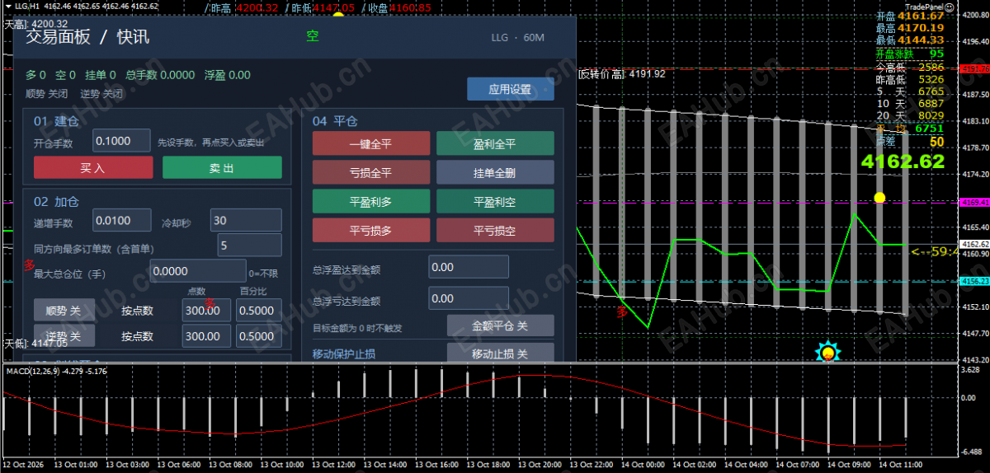990x473 pixels.
Task: Click the 天高: 4200.32 label at top left
Action: [36, 24]
